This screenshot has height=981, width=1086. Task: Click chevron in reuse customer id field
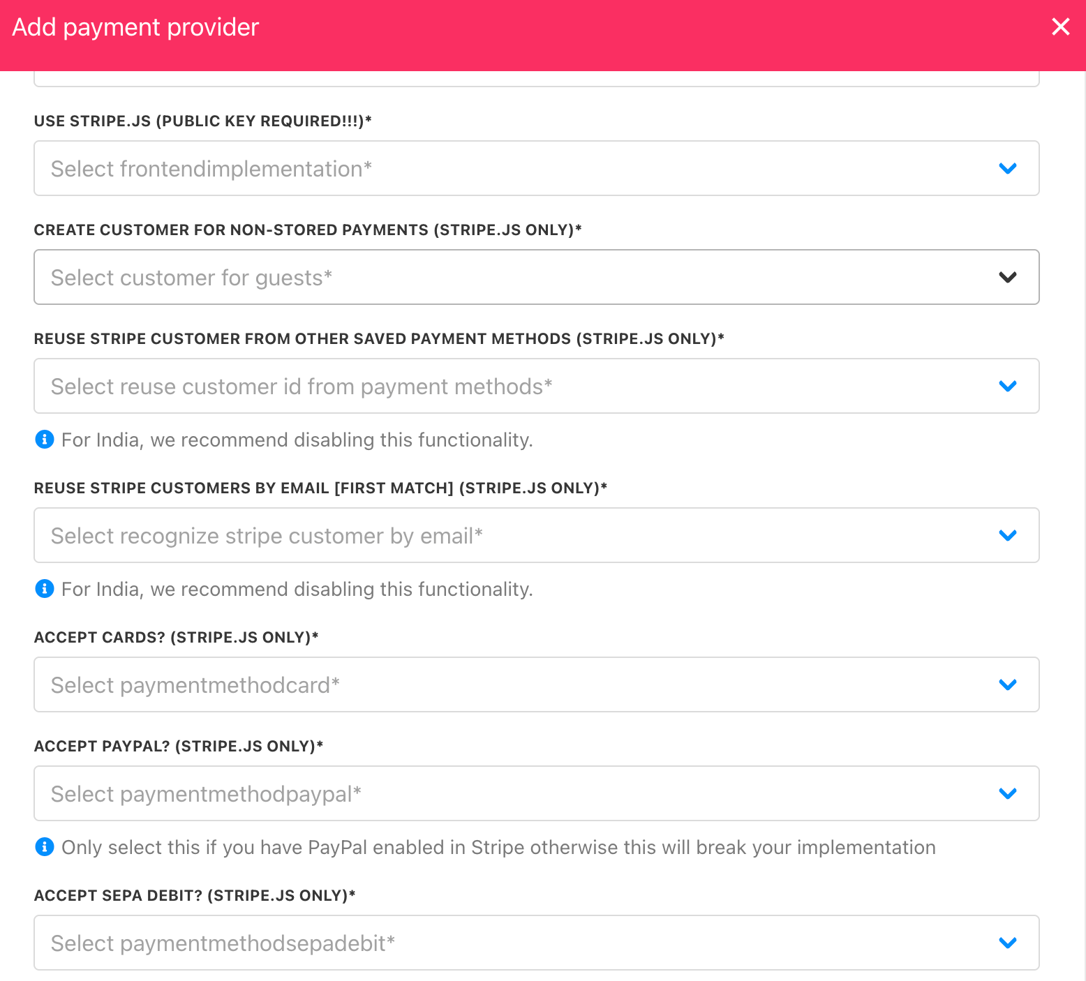click(1007, 386)
